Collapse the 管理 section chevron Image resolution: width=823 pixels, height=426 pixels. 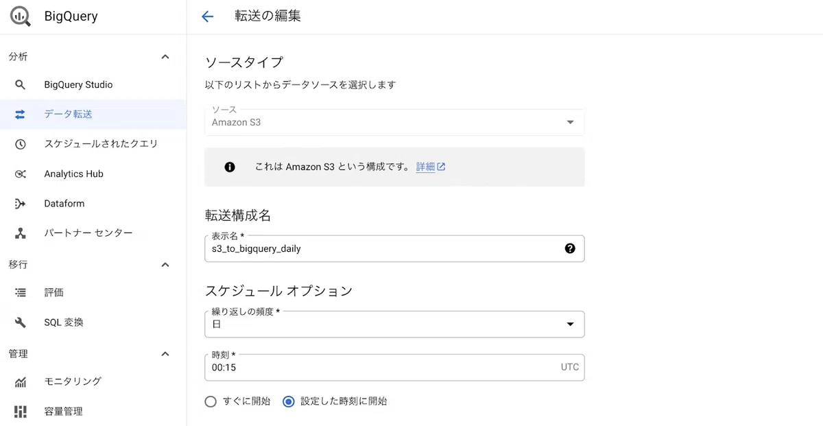(x=165, y=354)
